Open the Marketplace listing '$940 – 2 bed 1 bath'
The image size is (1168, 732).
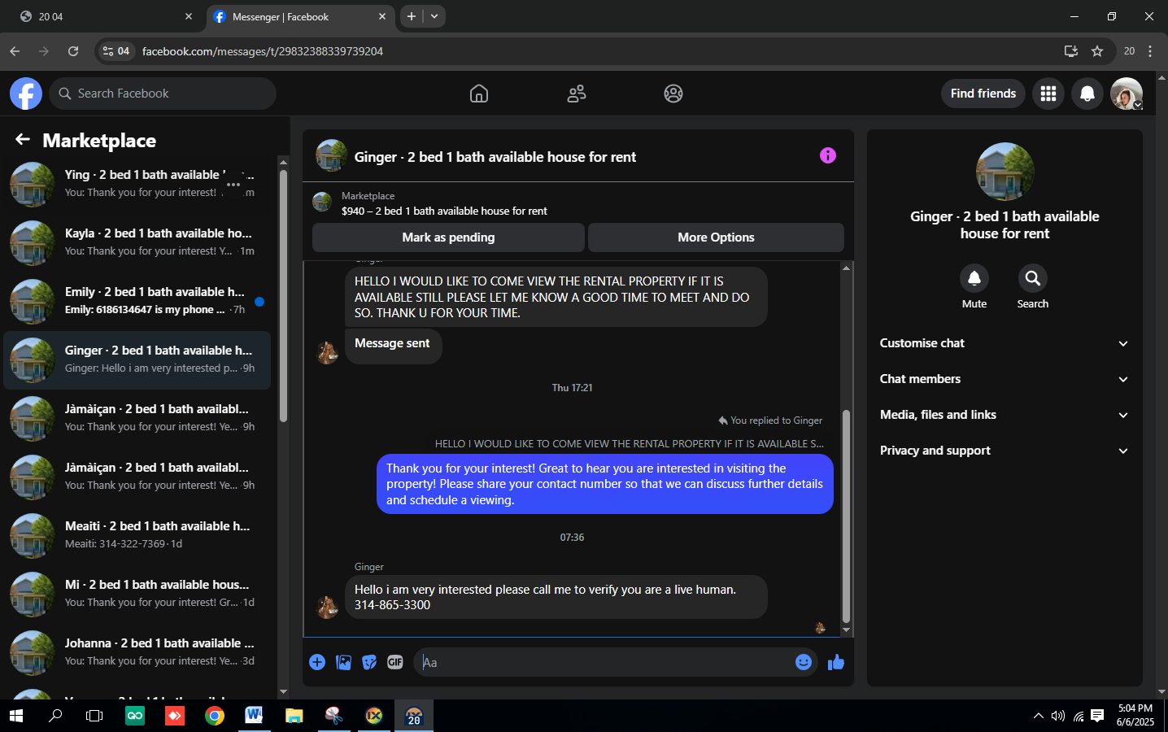click(444, 211)
